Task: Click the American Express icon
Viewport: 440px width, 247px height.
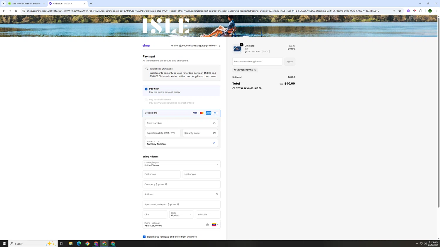Action: pyautogui.click(x=209, y=113)
